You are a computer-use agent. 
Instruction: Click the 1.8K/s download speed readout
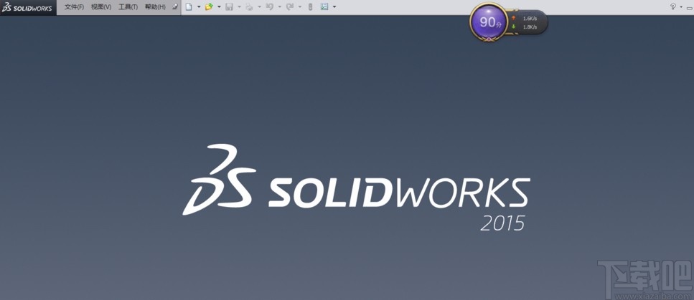(530, 27)
